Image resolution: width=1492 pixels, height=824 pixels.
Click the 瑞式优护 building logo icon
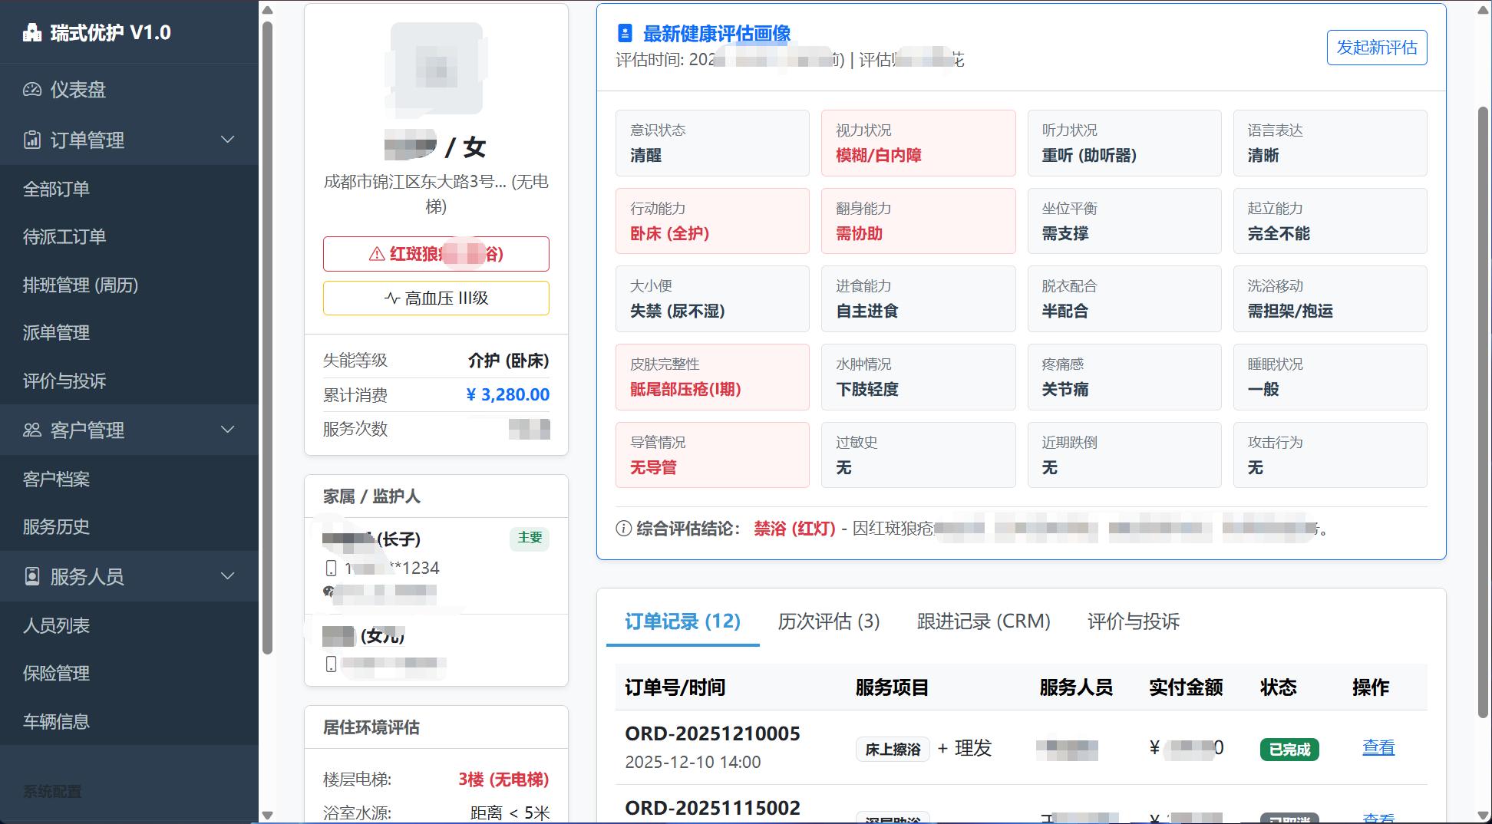(32, 33)
